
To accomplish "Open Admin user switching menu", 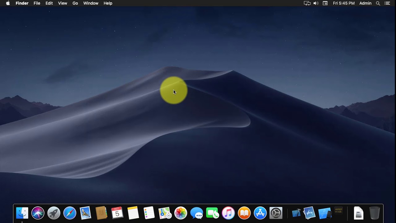I will pos(365,3).
